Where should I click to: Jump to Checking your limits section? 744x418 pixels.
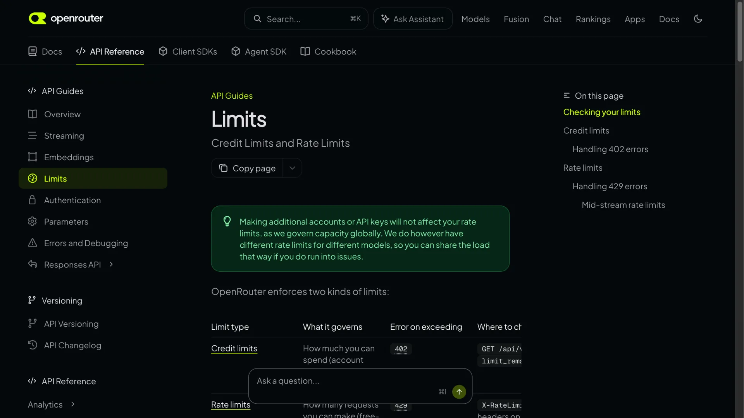[x=602, y=112]
